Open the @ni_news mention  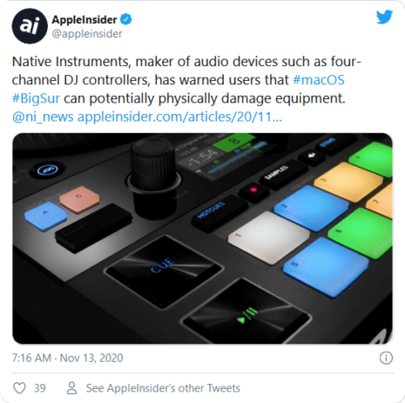43,117
